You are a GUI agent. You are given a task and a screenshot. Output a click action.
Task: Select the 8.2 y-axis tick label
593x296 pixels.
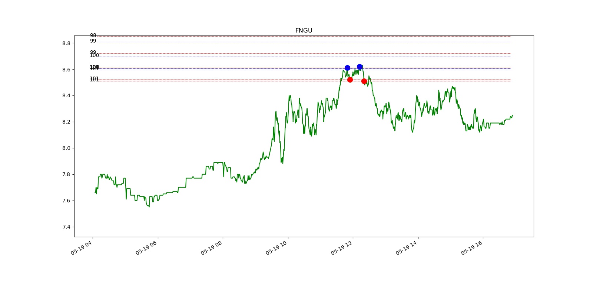click(x=66, y=122)
